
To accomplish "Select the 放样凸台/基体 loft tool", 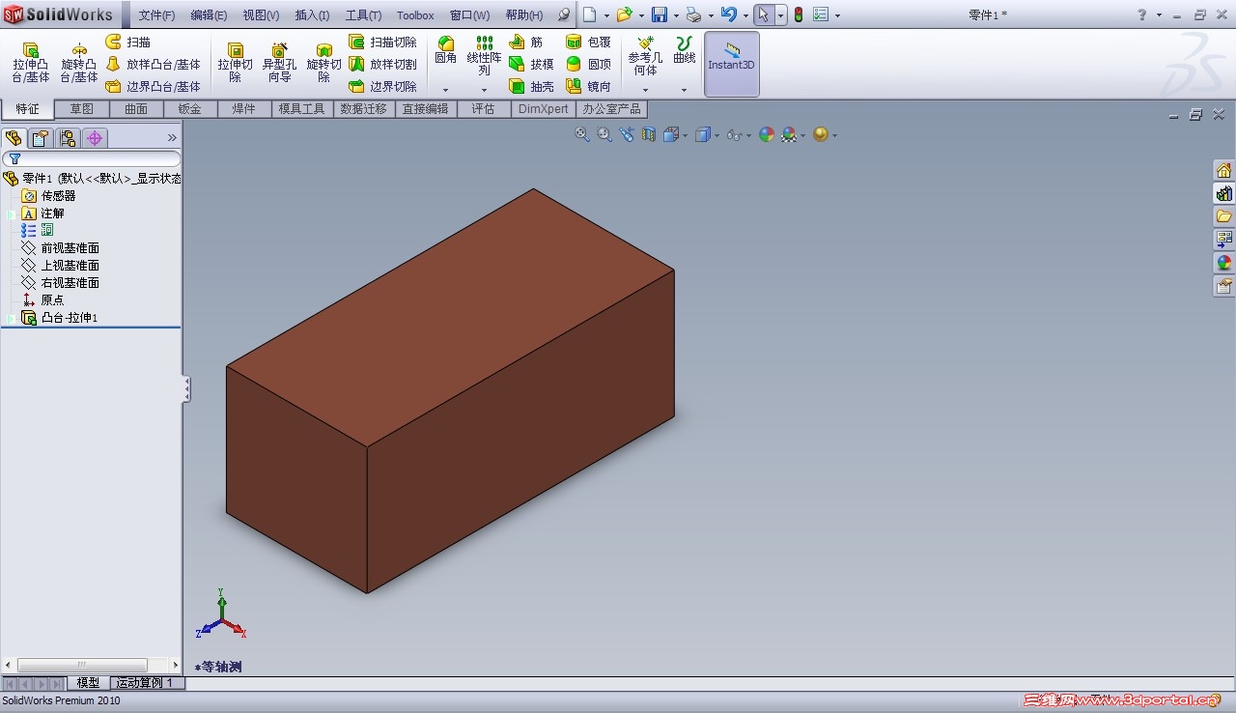I will coord(153,65).
